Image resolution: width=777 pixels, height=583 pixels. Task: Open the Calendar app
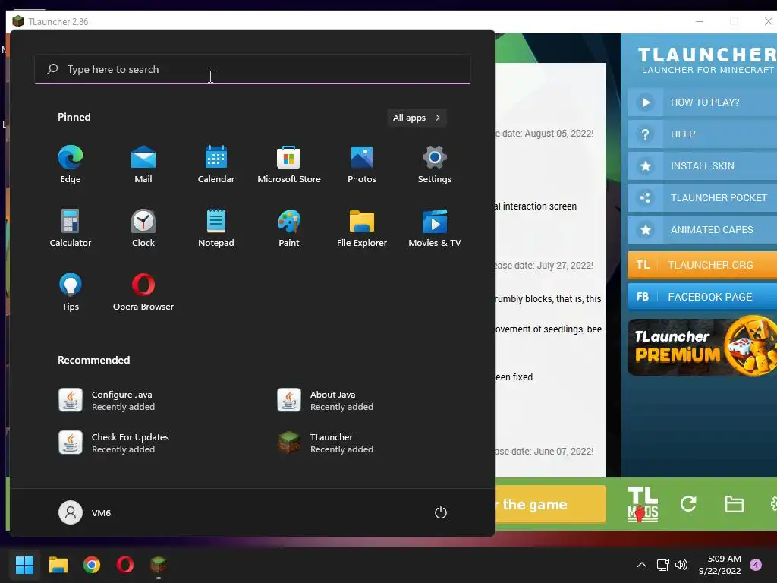[x=216, y=165]
